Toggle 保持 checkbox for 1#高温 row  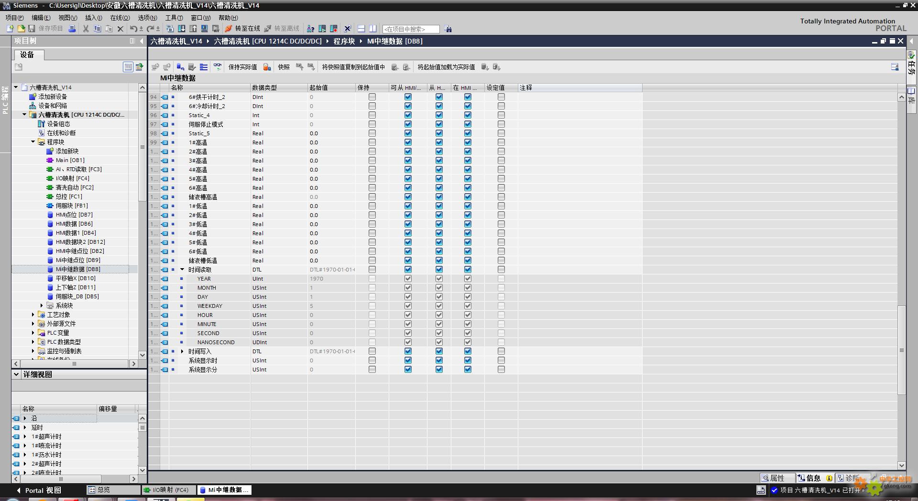pos(372,142)
